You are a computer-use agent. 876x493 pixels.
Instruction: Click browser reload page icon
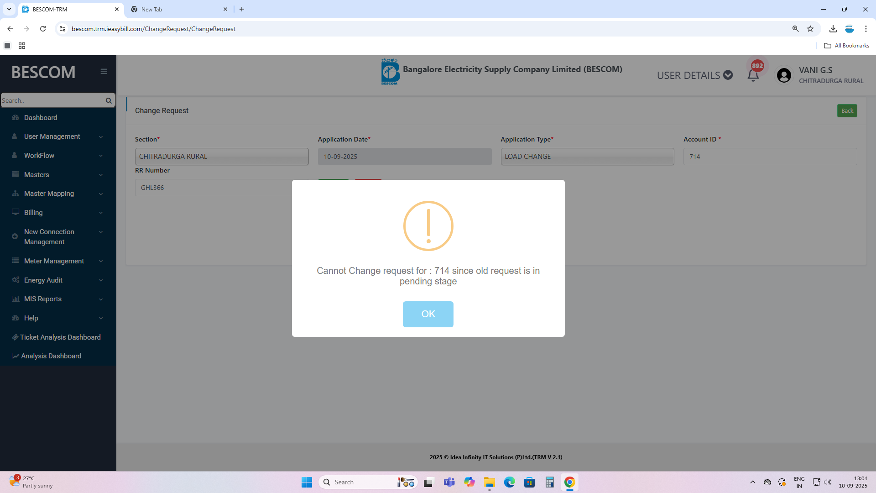43,29
